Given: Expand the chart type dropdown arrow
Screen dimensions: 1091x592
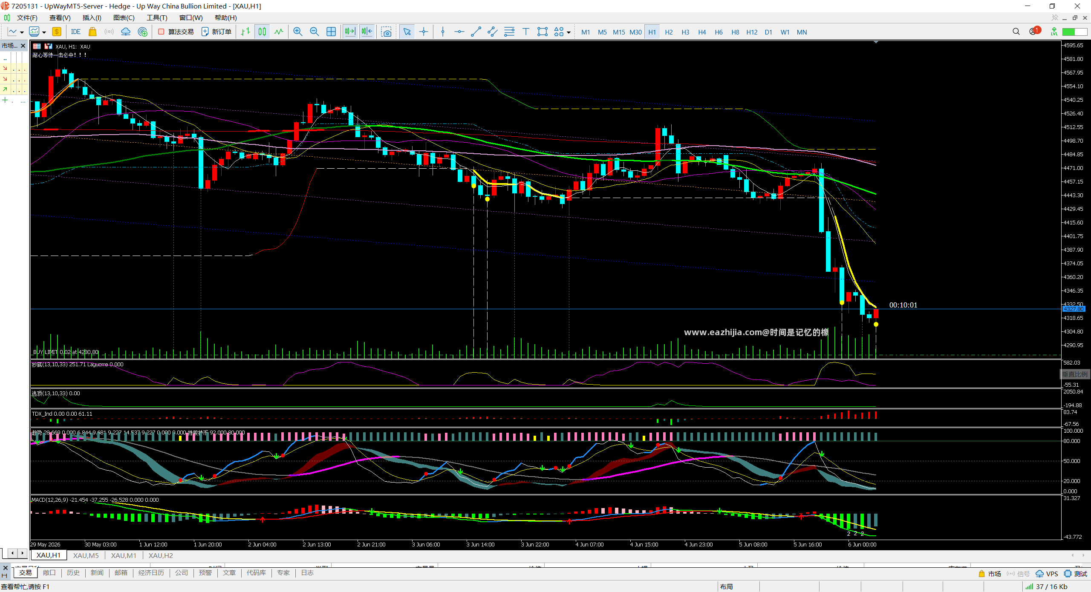Looking at the screenshot, I should tap(22, 32).
